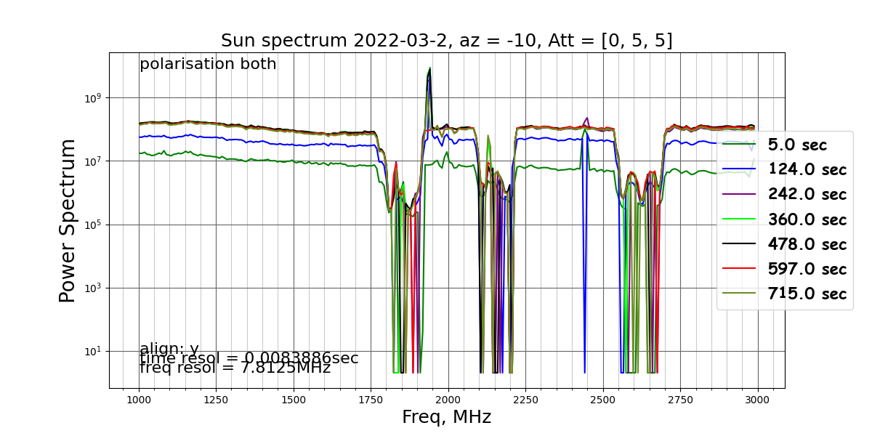Click the Power Spectrum y-axis label
The height and width of the screenshot is (436, 872).
coord(68,220)
